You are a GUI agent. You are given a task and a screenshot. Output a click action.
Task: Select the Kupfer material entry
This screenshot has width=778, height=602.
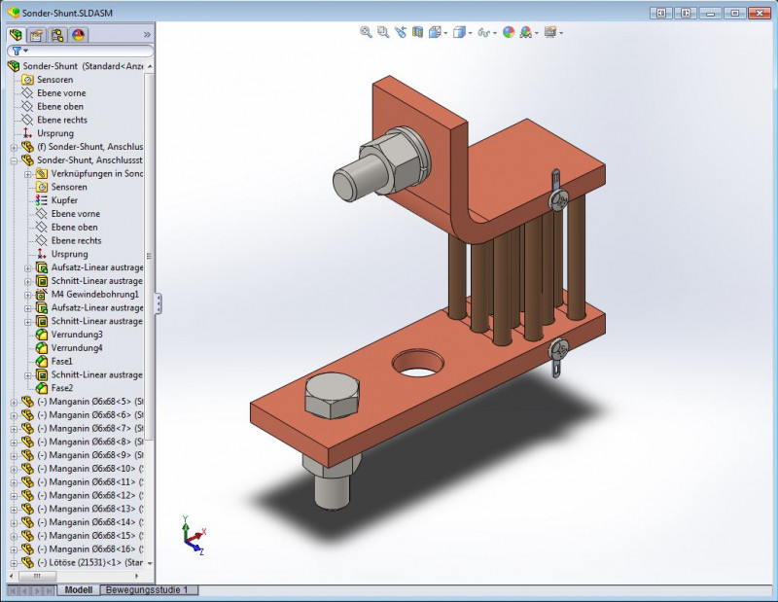64,200
